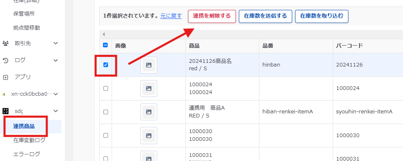Click the 元に戻す link
Viewport: 403px width, 161px height.
click(171, 16)
